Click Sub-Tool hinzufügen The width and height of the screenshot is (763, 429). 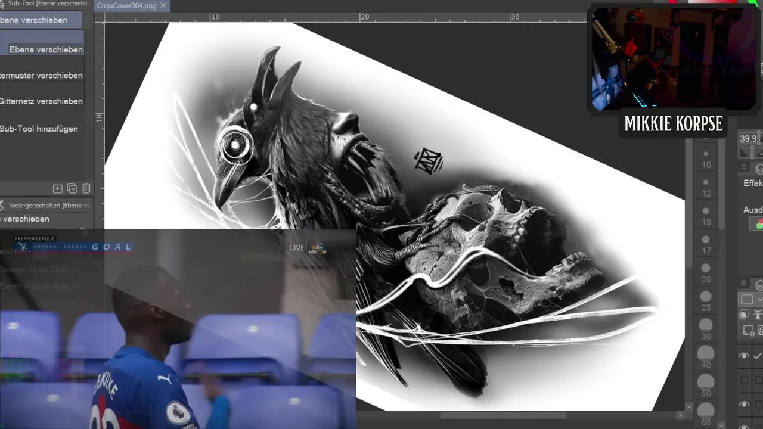pos(39,129)
